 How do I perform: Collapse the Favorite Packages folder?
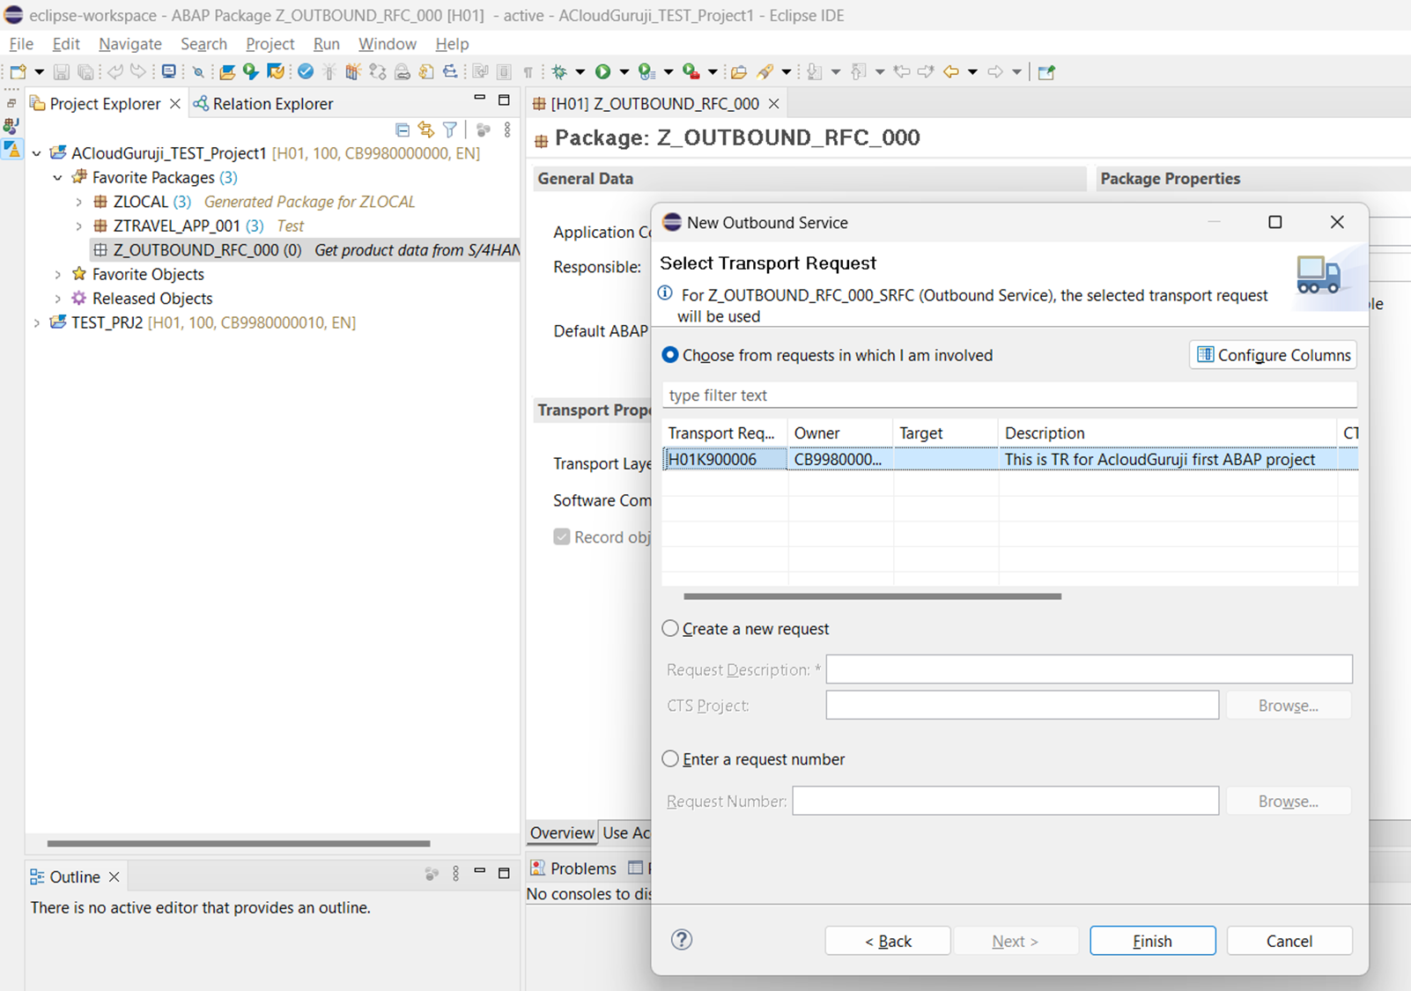coord(57,178)
